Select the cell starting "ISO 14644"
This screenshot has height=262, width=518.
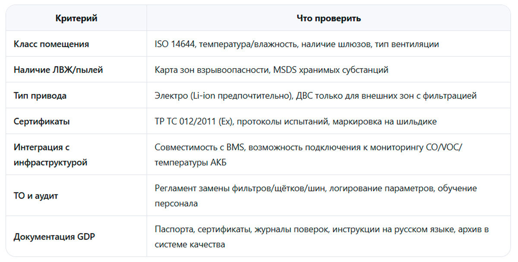point(329,44)
